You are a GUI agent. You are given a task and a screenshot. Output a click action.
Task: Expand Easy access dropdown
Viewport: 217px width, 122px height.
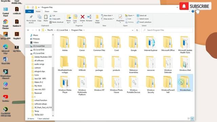pos(108,19)
